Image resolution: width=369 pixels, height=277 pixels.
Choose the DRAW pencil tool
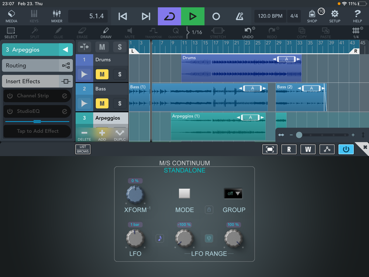(x=106, y=33)
